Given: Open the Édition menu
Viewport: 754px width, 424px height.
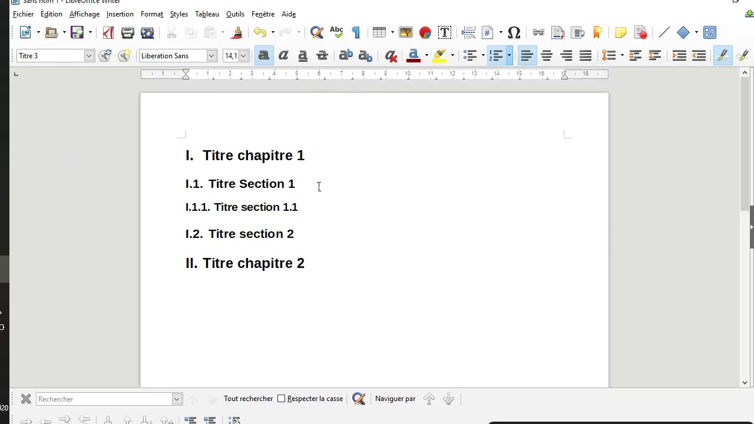Looking at the screenshot, I should (51, 14).
